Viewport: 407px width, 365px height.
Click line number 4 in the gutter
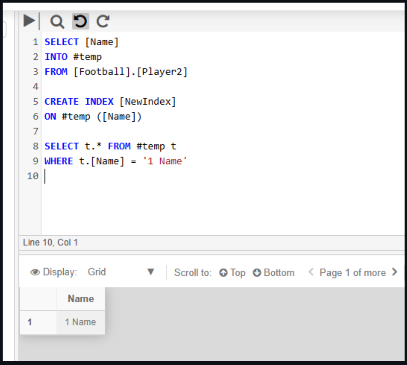click(x=36, y=87)
